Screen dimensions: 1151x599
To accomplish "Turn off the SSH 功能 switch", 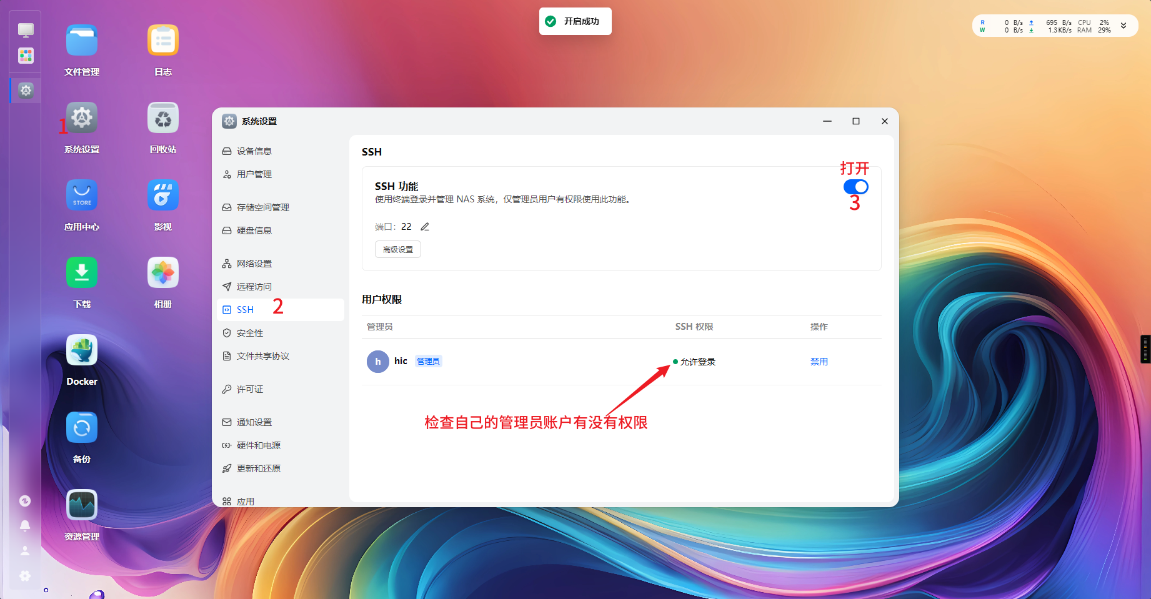I will pos(856,187).
